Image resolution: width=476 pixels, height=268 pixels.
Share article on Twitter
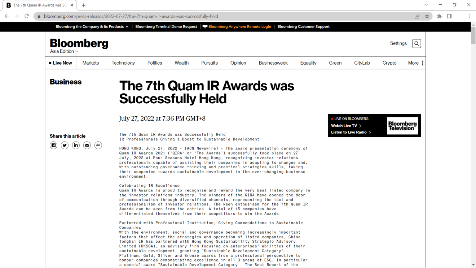[x=65, y=145]
